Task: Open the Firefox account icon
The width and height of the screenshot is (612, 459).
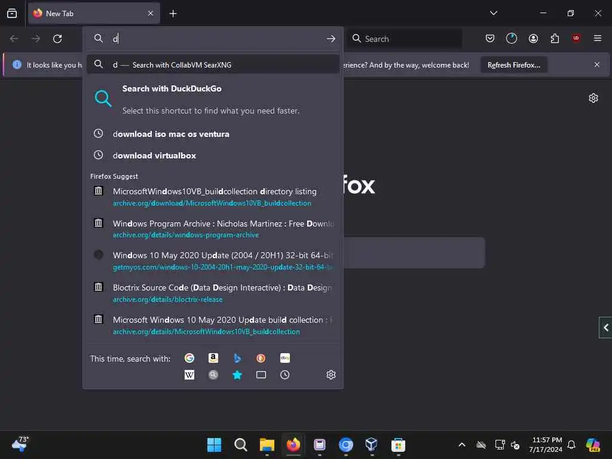Action: coord(533,38)
